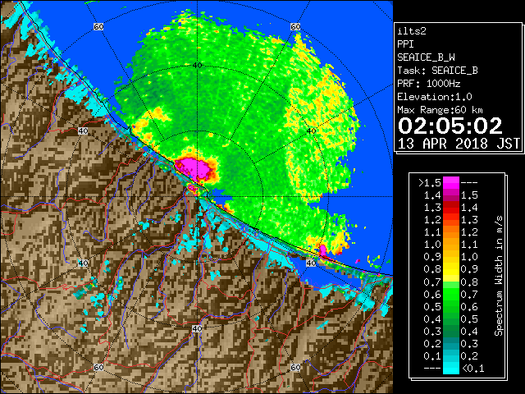The height and width of the screenshot is (394, 525).
Task: Click the 'PPI' scan type text
Action: [405, 44]
